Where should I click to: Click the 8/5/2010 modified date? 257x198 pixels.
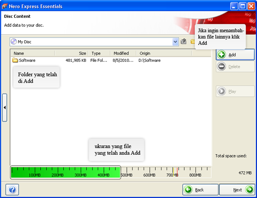123,61
